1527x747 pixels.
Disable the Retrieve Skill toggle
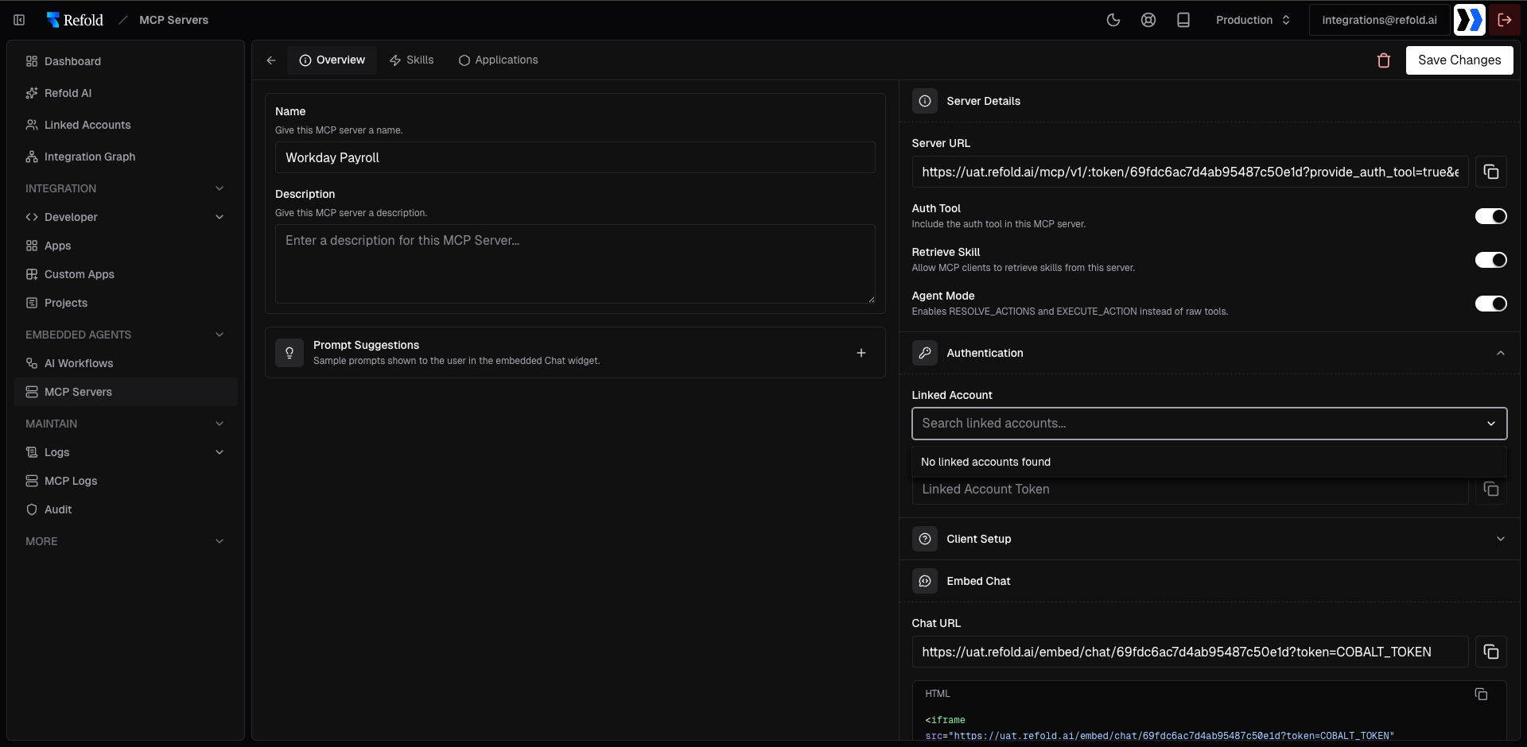[x=1491, y=260]
